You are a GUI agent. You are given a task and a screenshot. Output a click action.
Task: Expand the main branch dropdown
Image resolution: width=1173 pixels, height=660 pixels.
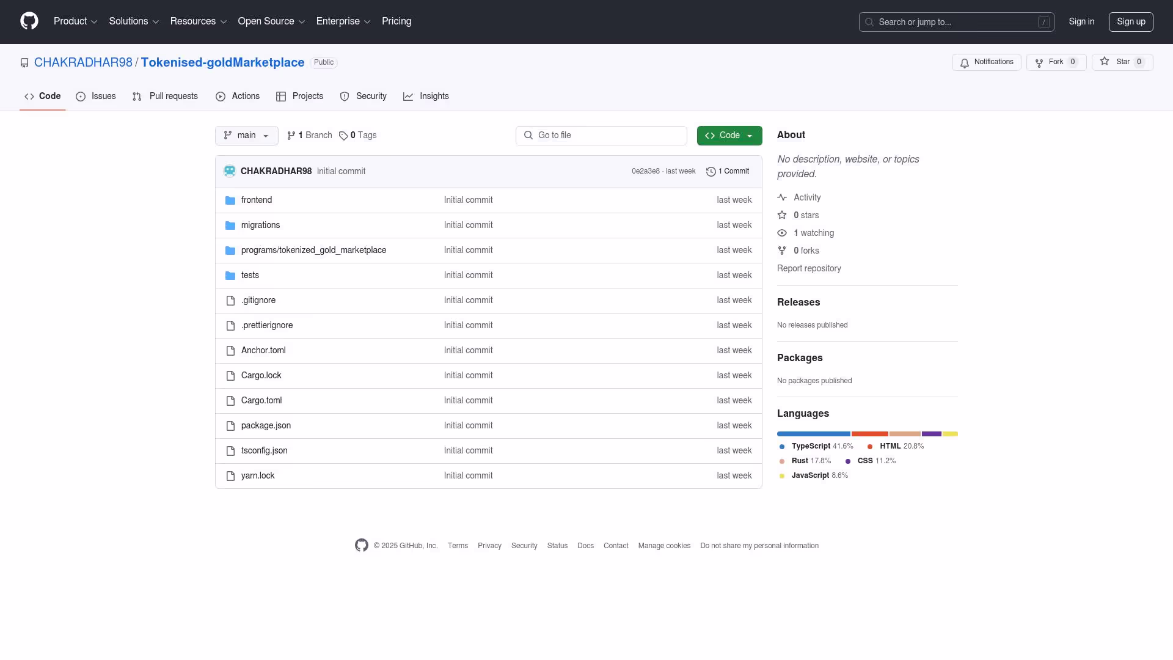click(x=246, y=136)
